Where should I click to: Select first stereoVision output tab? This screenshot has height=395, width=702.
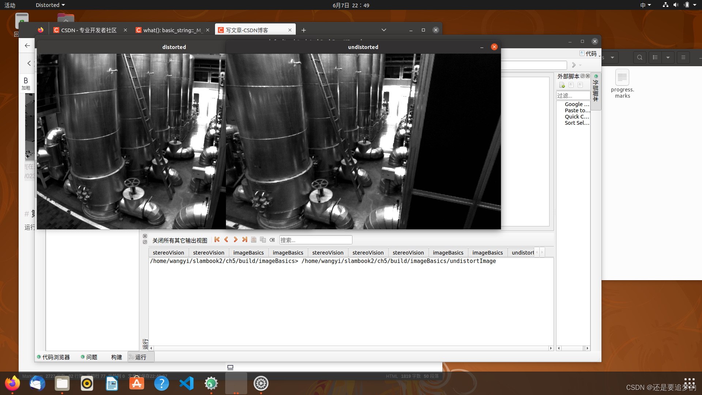(x=169, y=253)
